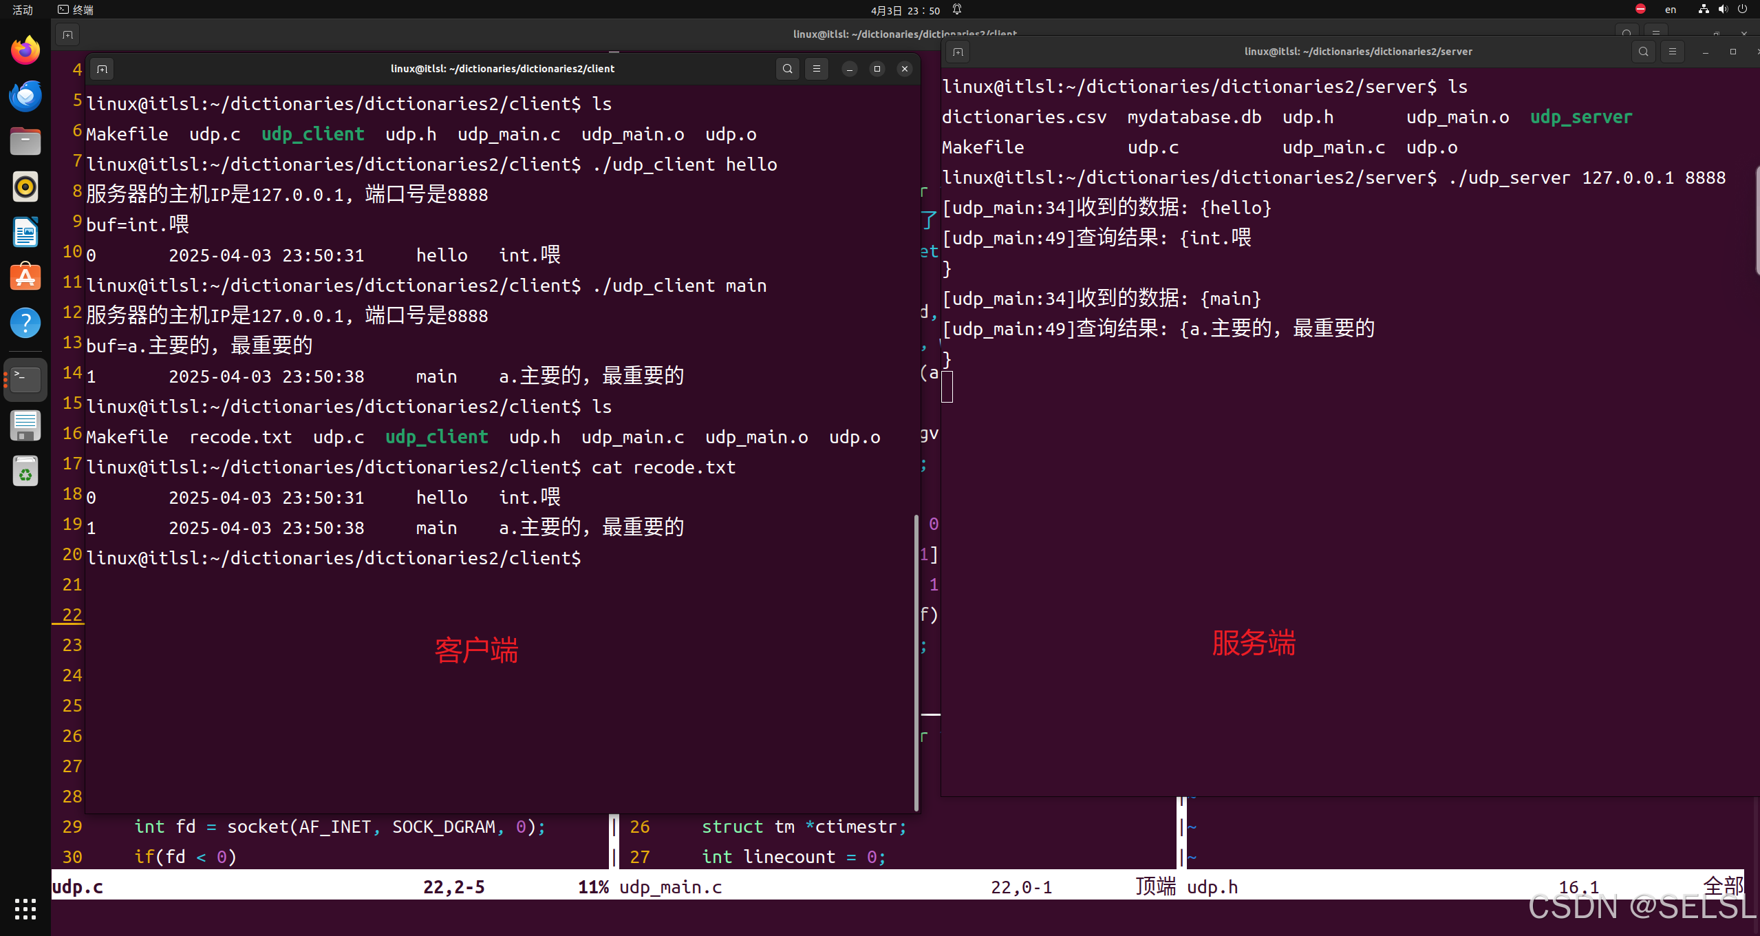Open the text editor from the dock
Viewport: 1760px width, 936px height.
[25, 425]
